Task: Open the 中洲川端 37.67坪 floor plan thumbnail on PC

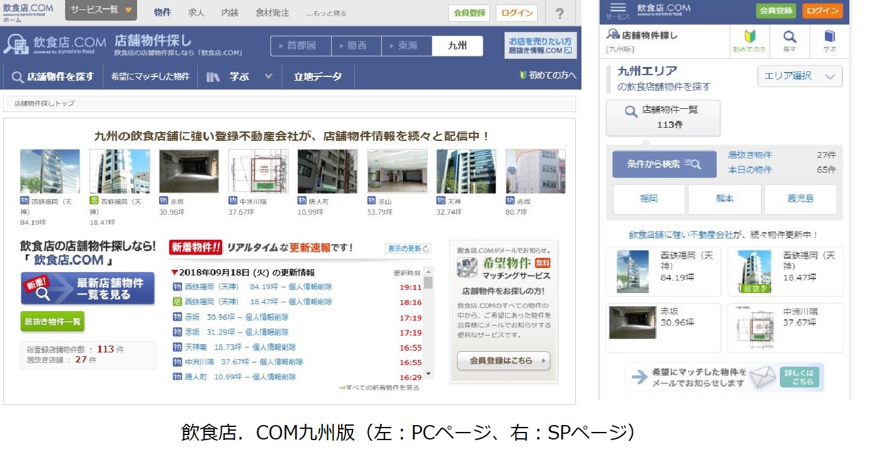Action: pos(258,171)
